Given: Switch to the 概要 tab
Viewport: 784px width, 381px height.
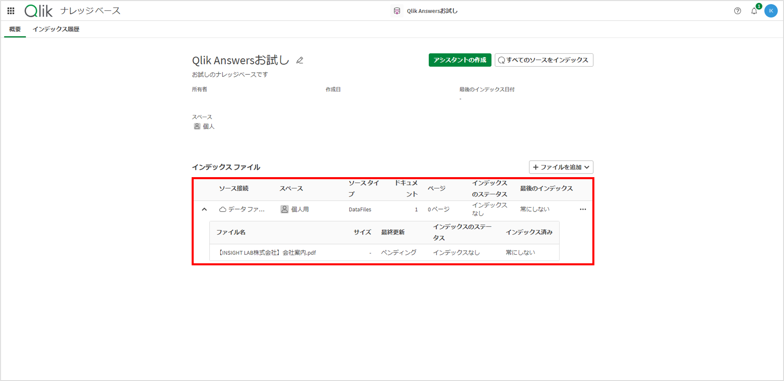Looking at the screenshot, I should click(15, 29).
